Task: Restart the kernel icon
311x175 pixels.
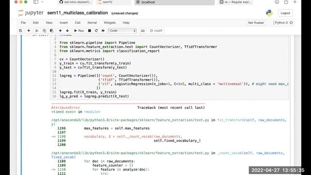Action: click(96, 31)
